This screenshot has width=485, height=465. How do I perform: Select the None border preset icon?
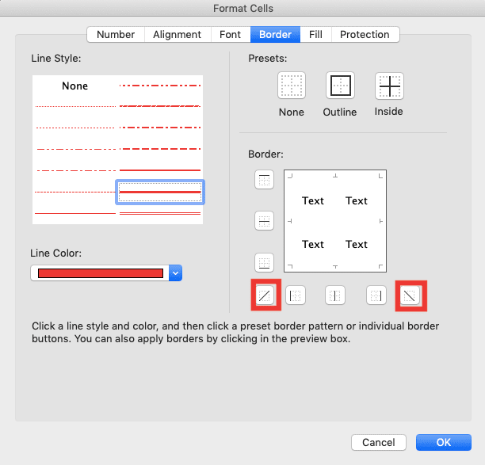pos(292,86)
